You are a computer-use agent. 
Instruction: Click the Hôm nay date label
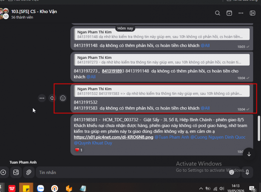(x=125, y=28)
